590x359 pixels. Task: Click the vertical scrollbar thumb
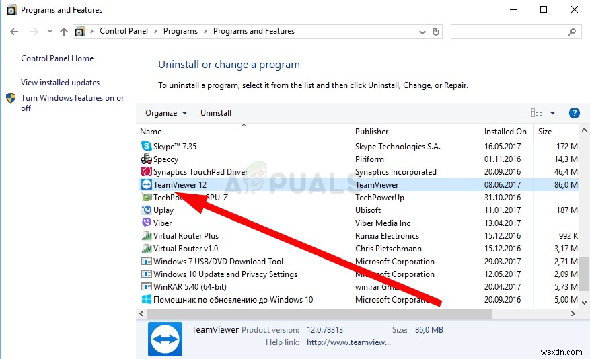[x=584, y=274]
